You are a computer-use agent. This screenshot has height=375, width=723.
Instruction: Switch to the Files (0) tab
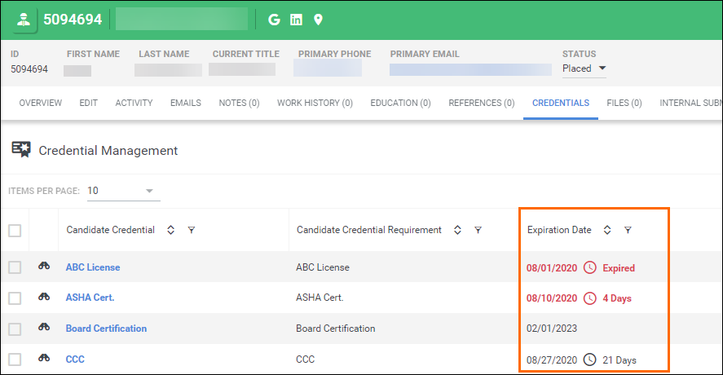coord(624,103)
